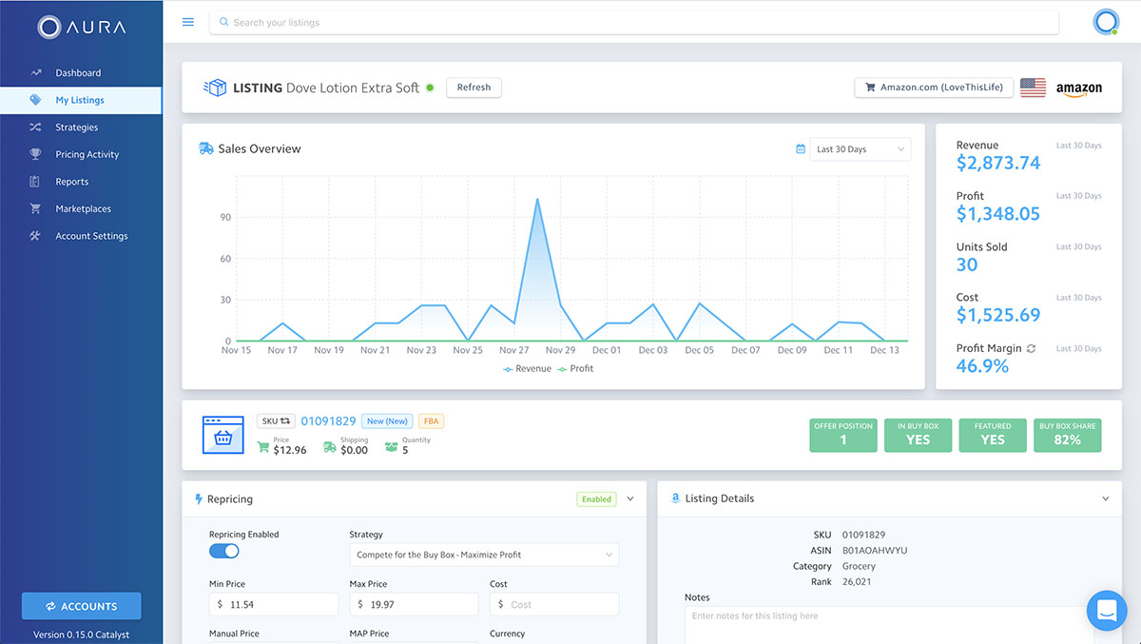Viewport: 1141px width, 644px height.
Task: Open the chat support bubble
Action: tap(1106, 610)
